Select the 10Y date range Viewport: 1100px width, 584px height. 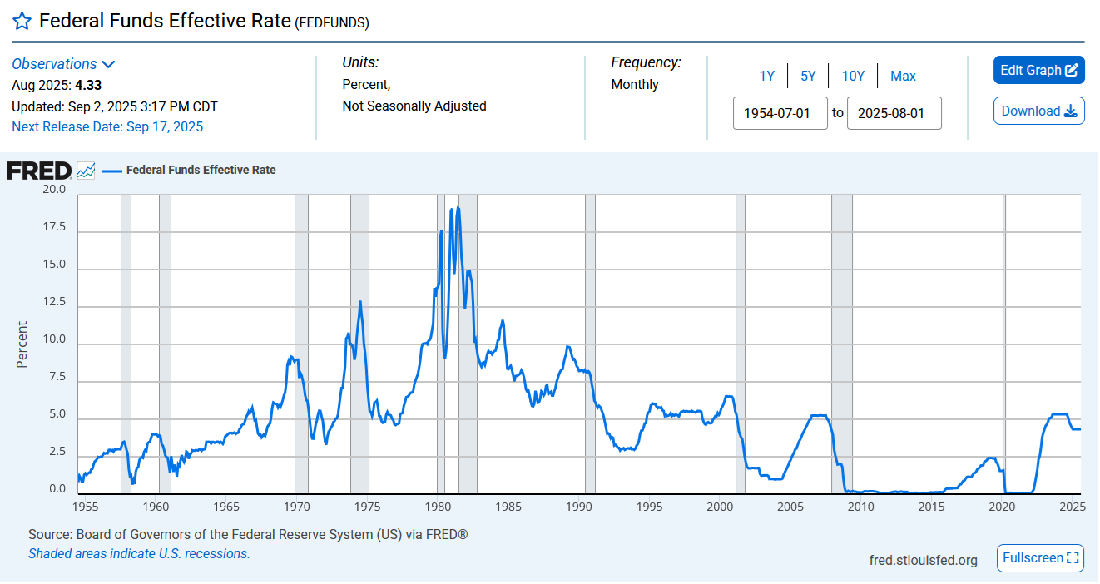(x=853, y=76)
